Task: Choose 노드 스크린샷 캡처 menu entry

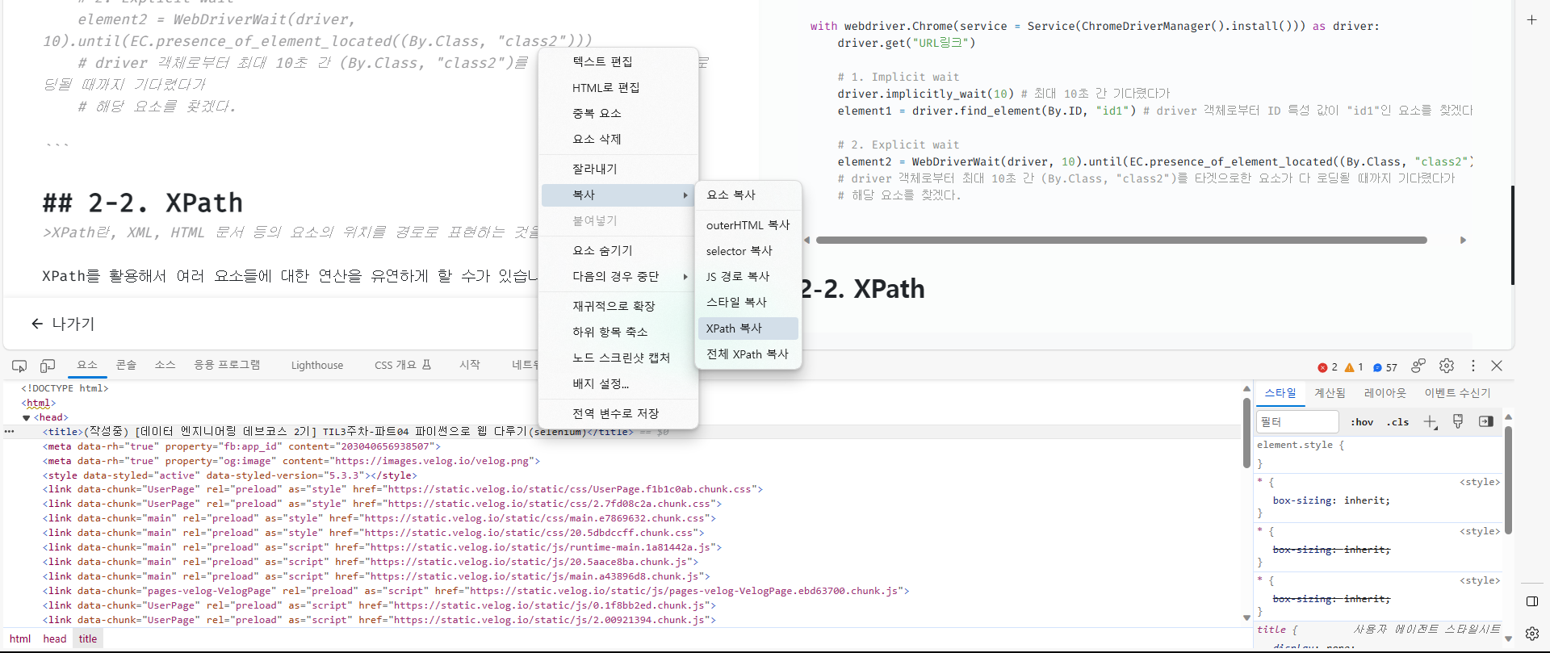Action: pos(618,358)
